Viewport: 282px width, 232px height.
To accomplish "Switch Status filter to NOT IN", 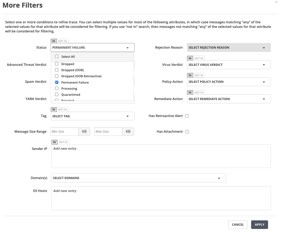I will 63,41.
